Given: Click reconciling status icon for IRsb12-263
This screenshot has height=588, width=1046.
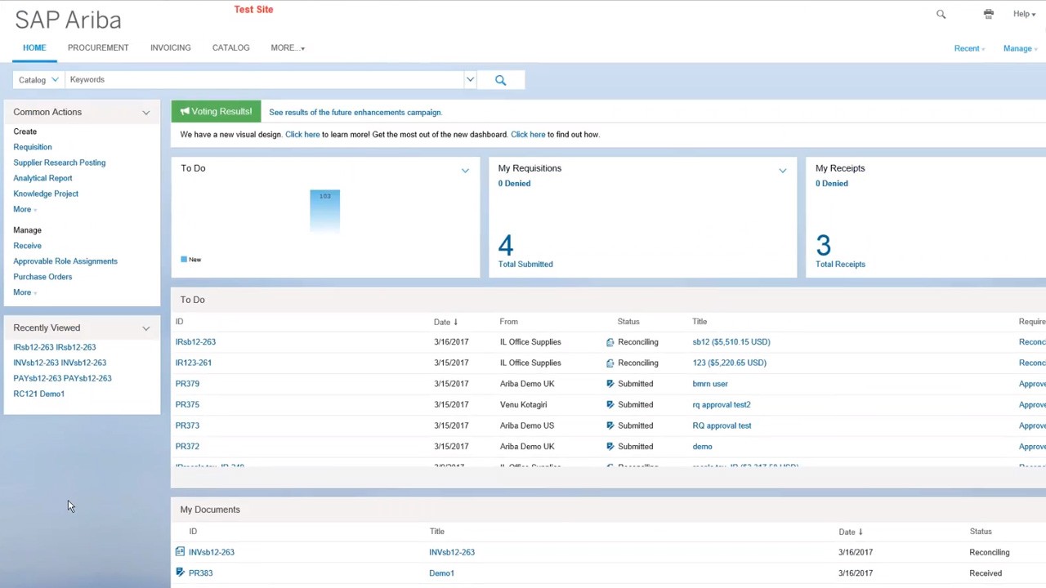Looking at the screenshot, I should [610, 342].
